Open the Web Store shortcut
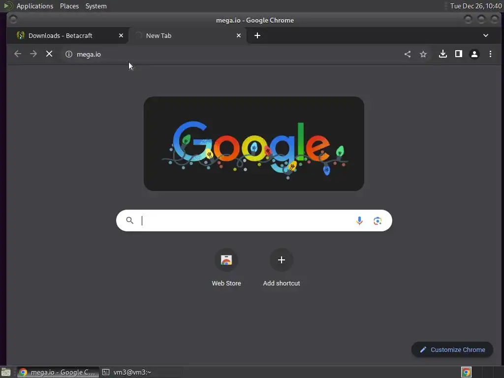Image resolution: width=504 pixels, height=378 pixels. [226, 268]
